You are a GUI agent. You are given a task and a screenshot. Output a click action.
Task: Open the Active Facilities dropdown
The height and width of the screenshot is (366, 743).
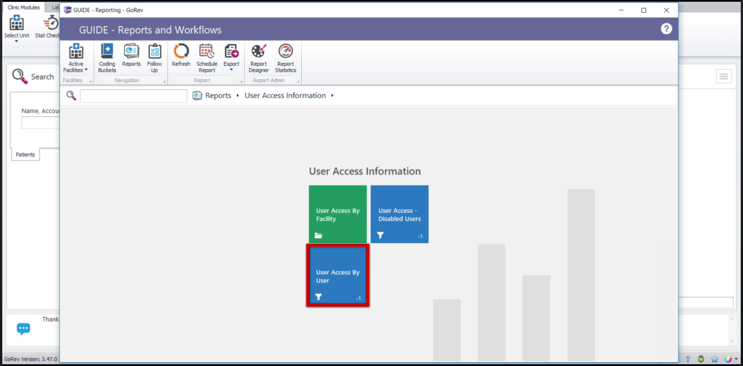tap(76, 58)
